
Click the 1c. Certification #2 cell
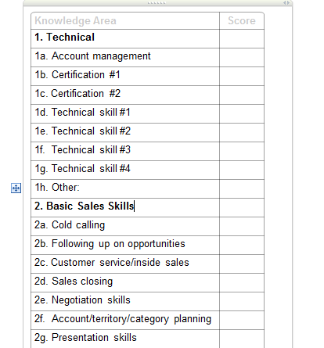click(125, 95)
